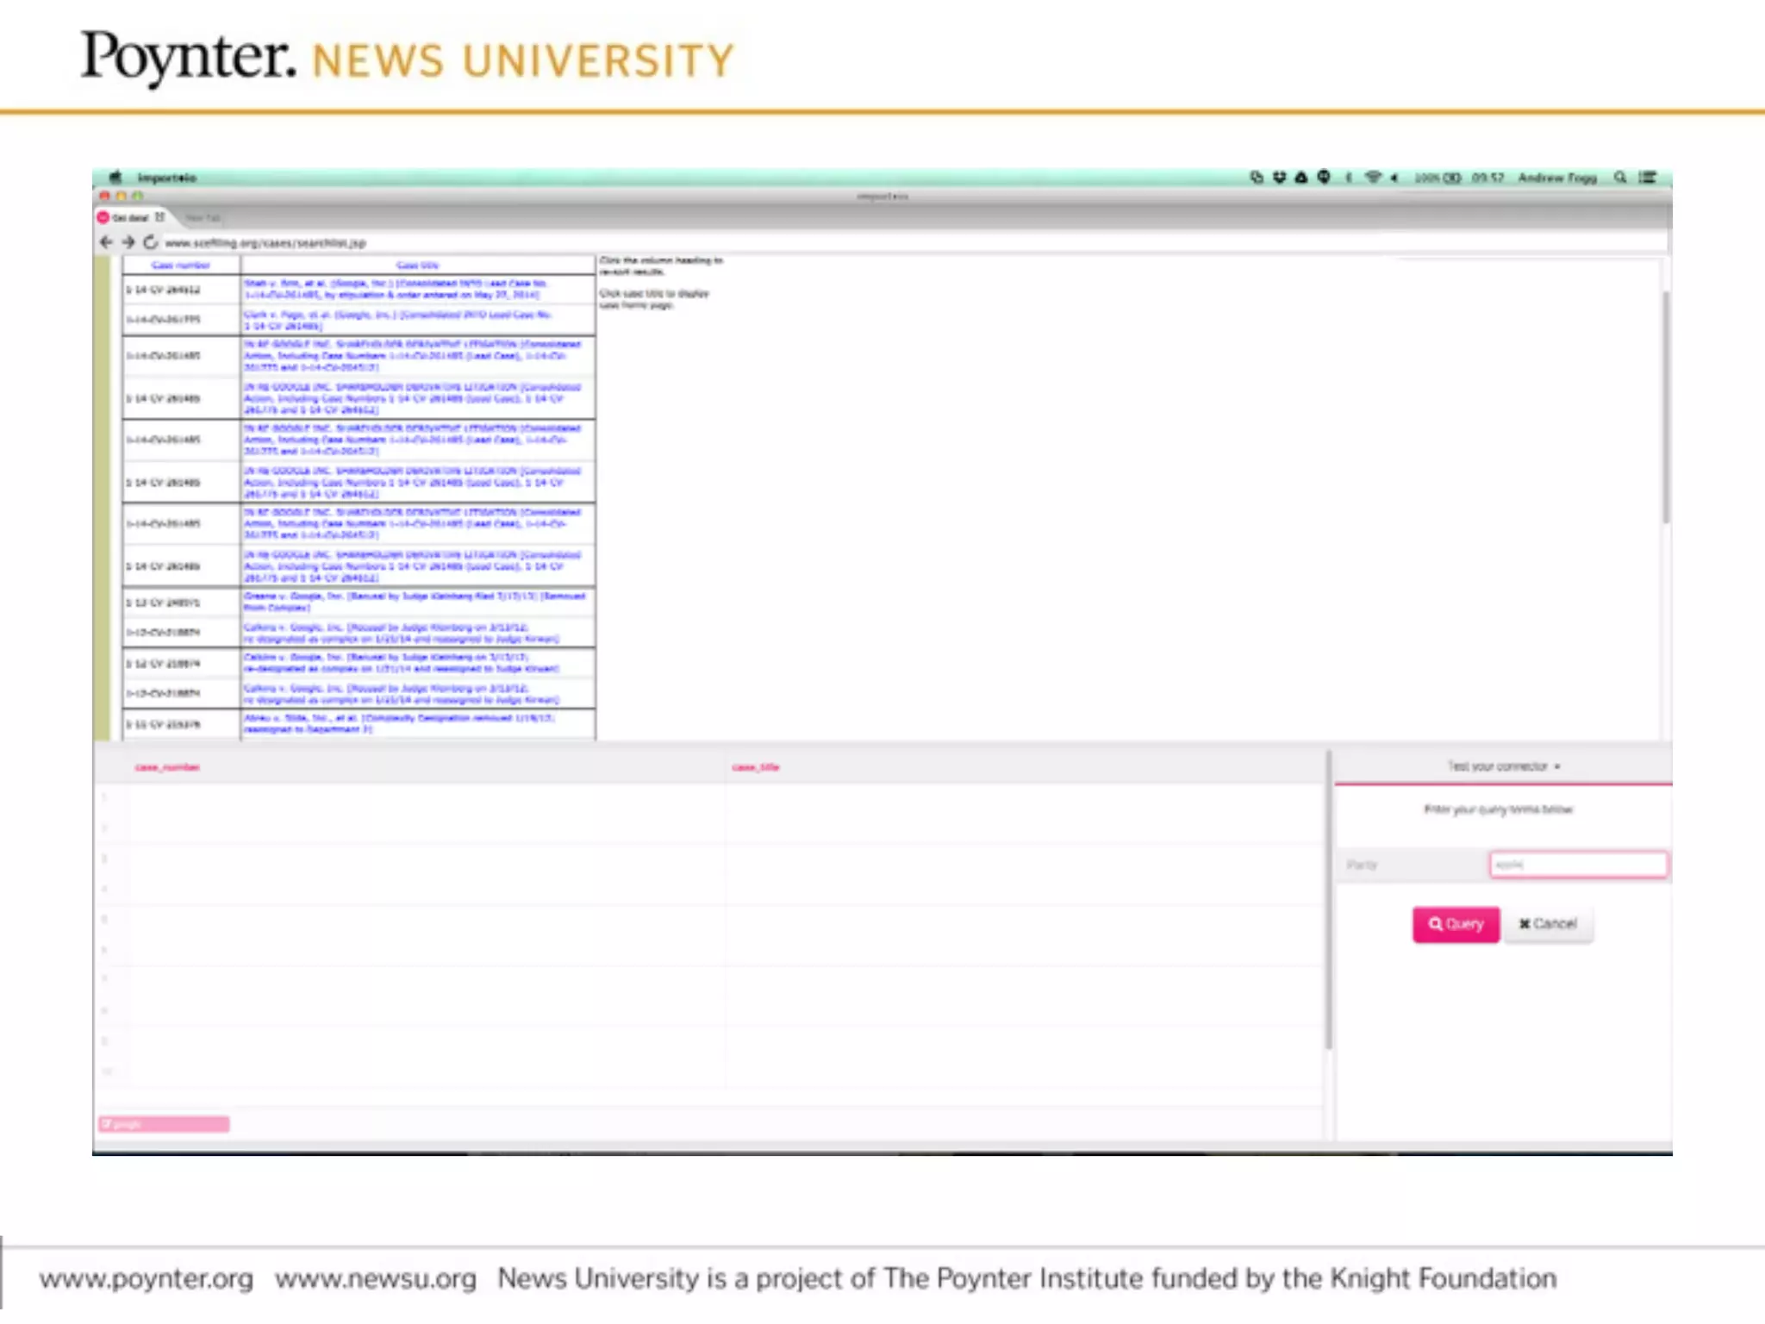Open the Notification Center list icon

click(x=1648, y=178)
